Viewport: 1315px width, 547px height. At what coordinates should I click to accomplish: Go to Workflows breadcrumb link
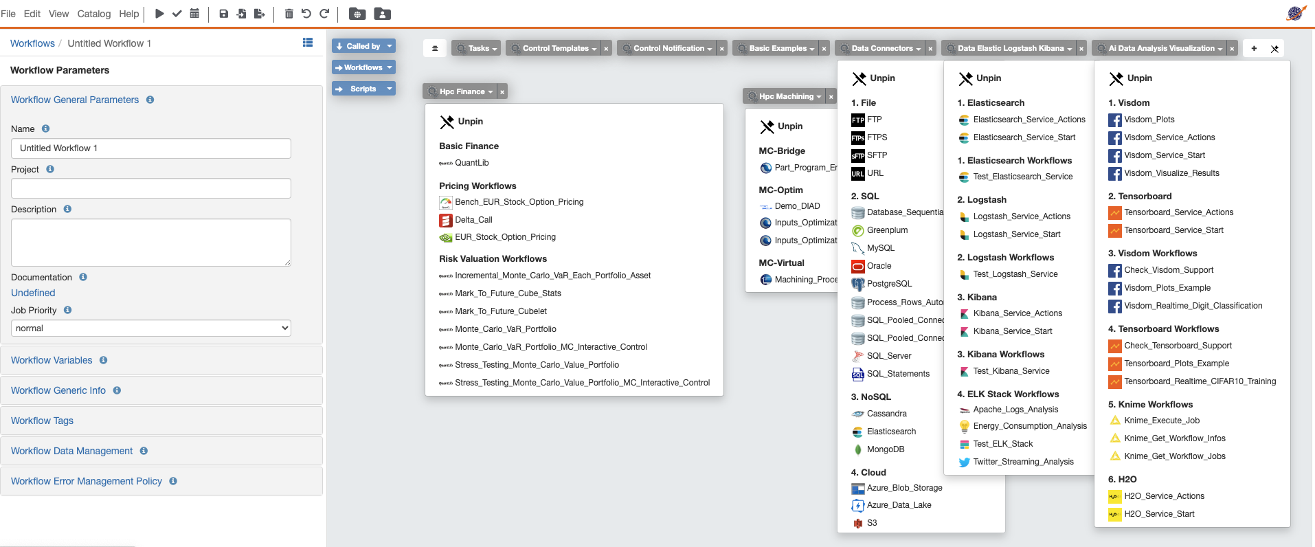pyautogui.click(x=32, y=43)
